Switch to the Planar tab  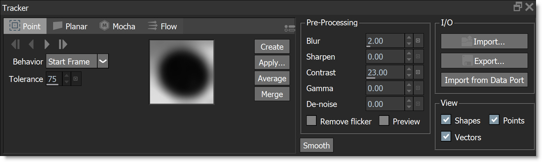(x=70, y=26)
